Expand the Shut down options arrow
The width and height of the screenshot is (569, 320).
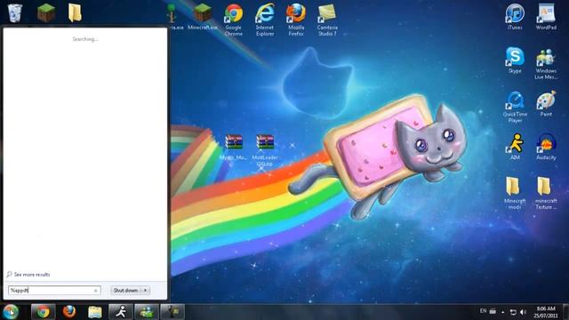tap(146, 291)
